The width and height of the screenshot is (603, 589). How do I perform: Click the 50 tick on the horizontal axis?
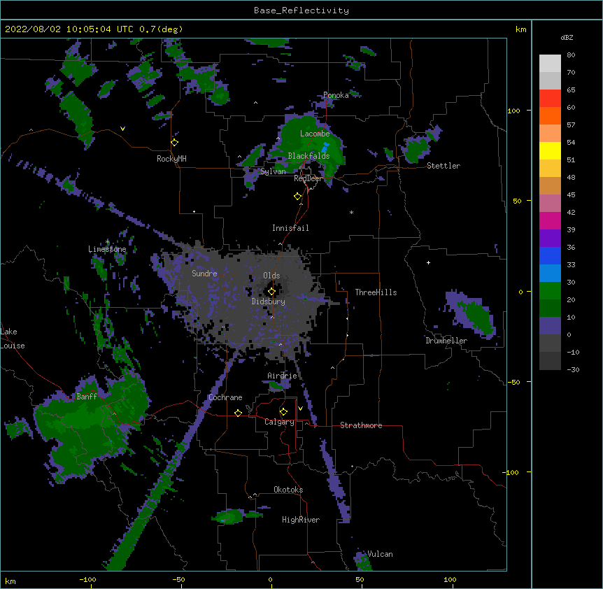point(360,579)
